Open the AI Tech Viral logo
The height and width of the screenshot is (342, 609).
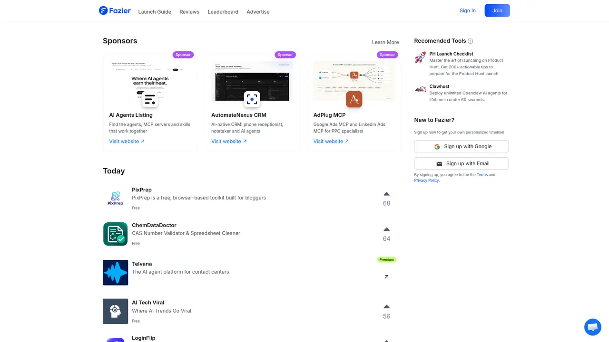(115, 311)
